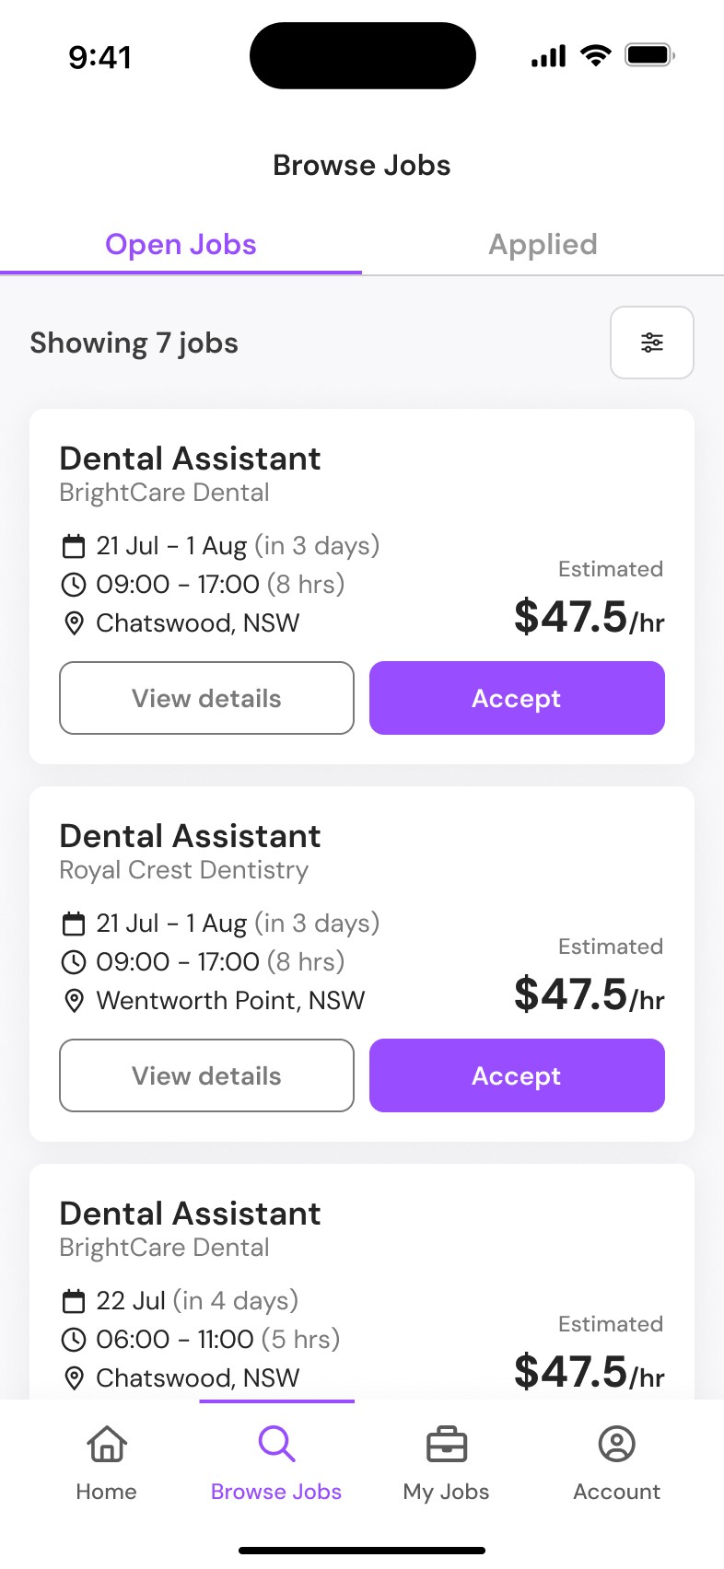Tap calendar icon on BrightCare Dental first job

coord(74,546)
